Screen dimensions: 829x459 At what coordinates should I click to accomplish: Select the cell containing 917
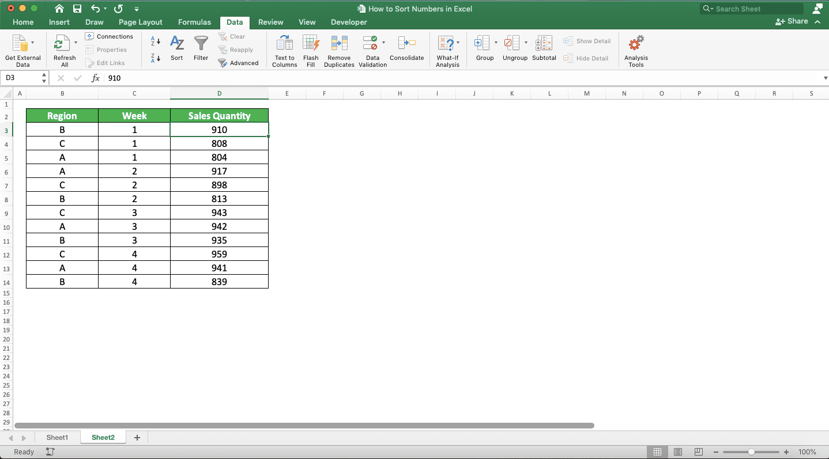click(219, 171)
